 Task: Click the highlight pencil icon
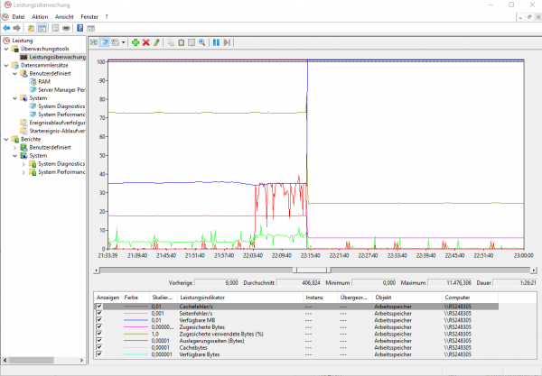pyautogui.click(x=157, y=42)
